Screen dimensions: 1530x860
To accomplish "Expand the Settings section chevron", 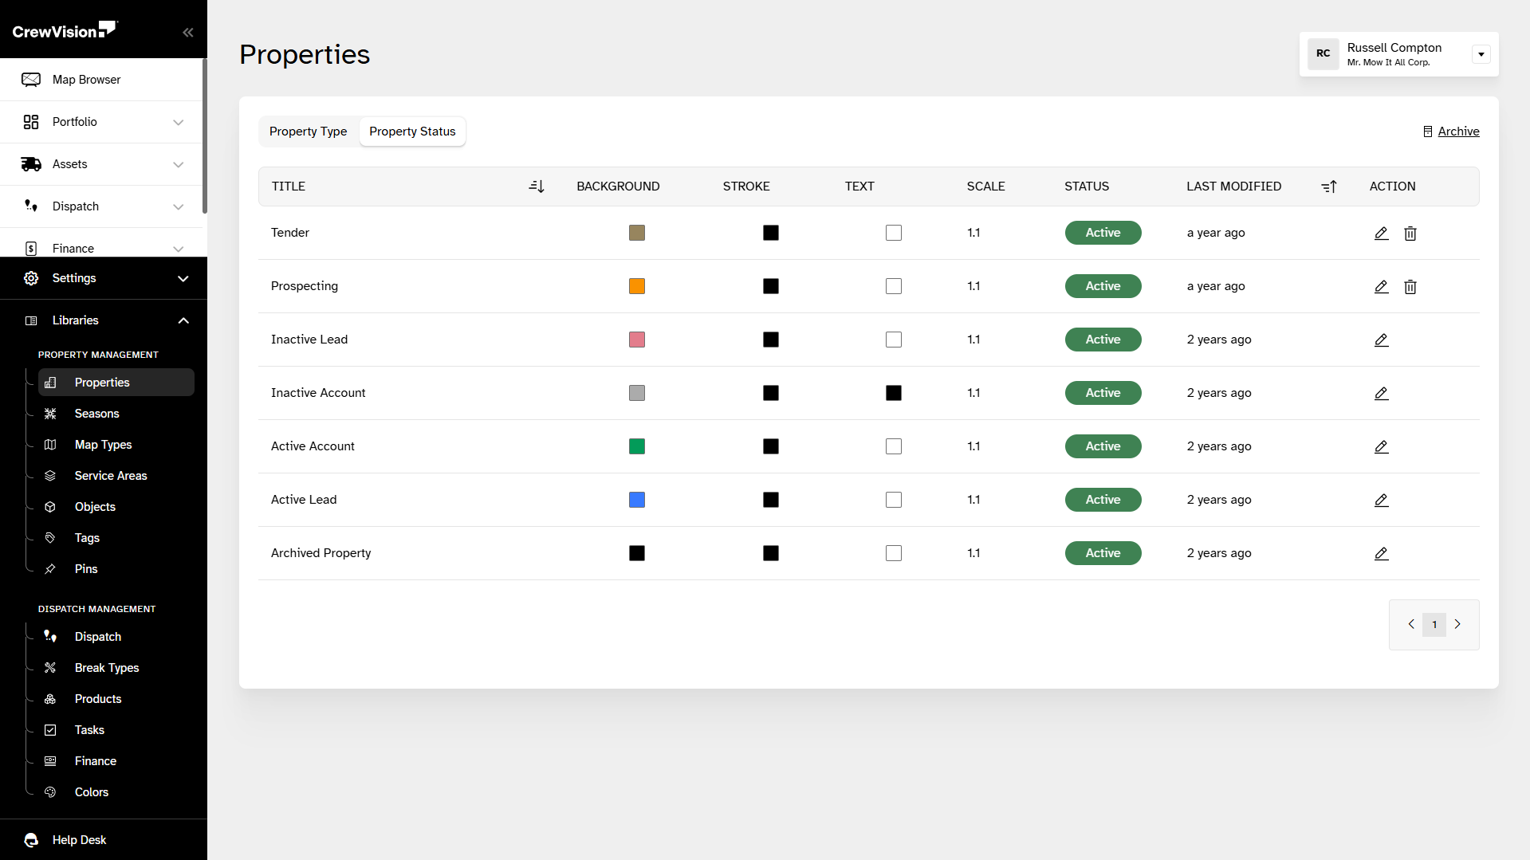I will [183, 278].
